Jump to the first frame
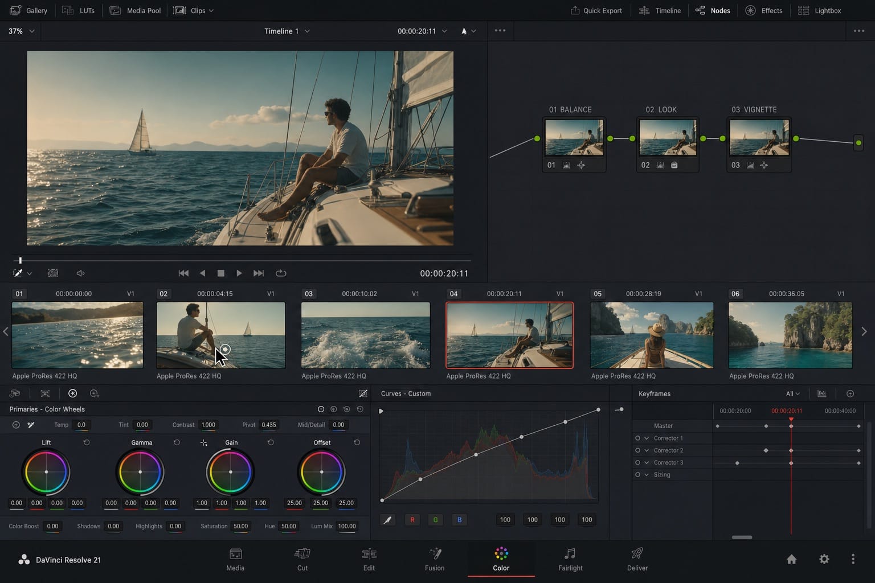The height and width of the screenshot is (583, 875). pos(183,273)
